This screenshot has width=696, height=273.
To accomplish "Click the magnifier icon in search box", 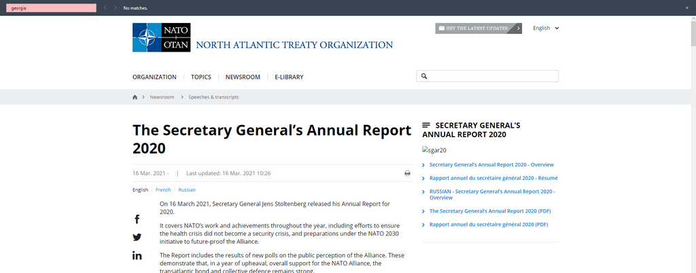I will (424, 76).
